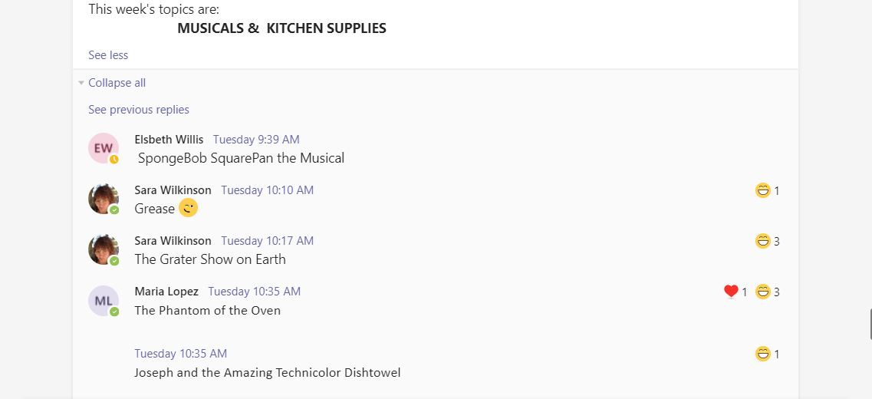The width and height of the screenshot is (872, 399).
Task: Expand See previous replies
Action: (139, 110)
